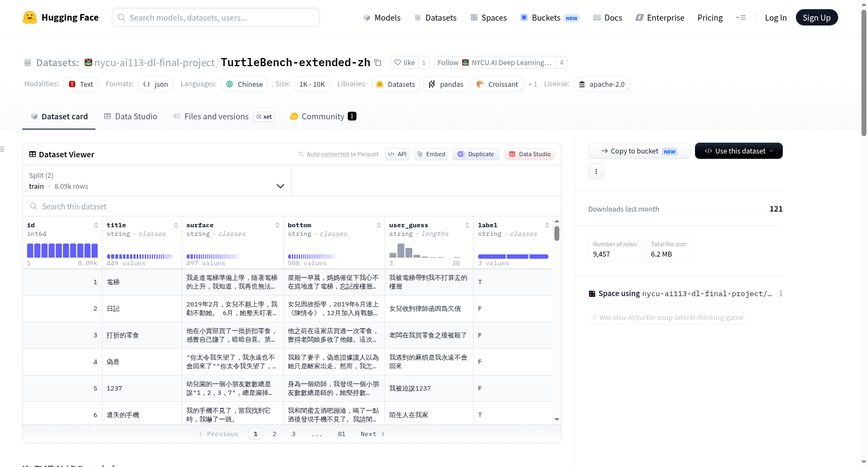Expand the Split train dropdown
The image size is (868, 467).
(157, 181)
